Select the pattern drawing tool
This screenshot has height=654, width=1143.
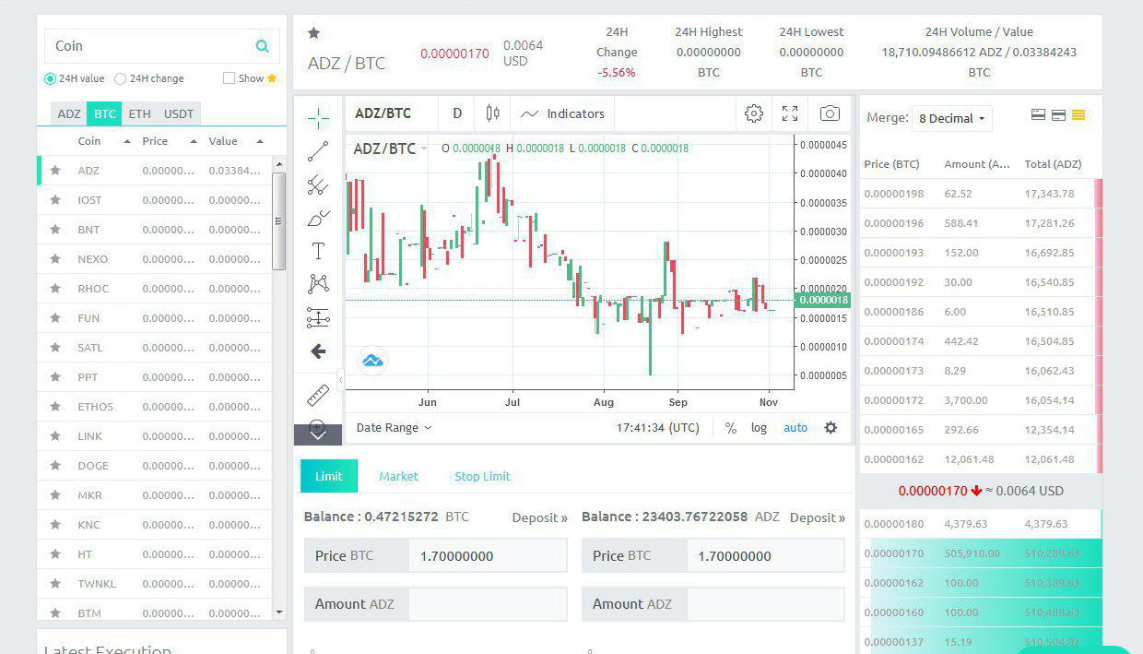pyautogui.click(x=318, y=284)
